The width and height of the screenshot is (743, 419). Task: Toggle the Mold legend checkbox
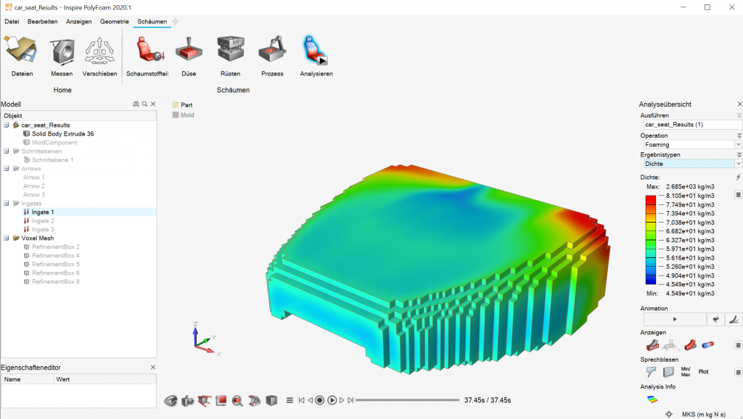(176, 115)
